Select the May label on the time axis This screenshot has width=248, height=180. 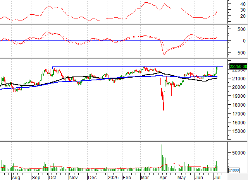pos(182,177)
